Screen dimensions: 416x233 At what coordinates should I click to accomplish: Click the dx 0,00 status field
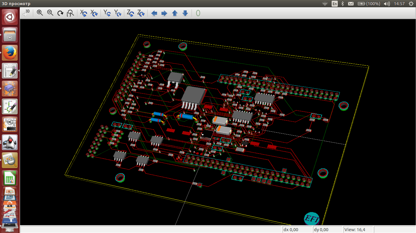[x=297, y=229]
